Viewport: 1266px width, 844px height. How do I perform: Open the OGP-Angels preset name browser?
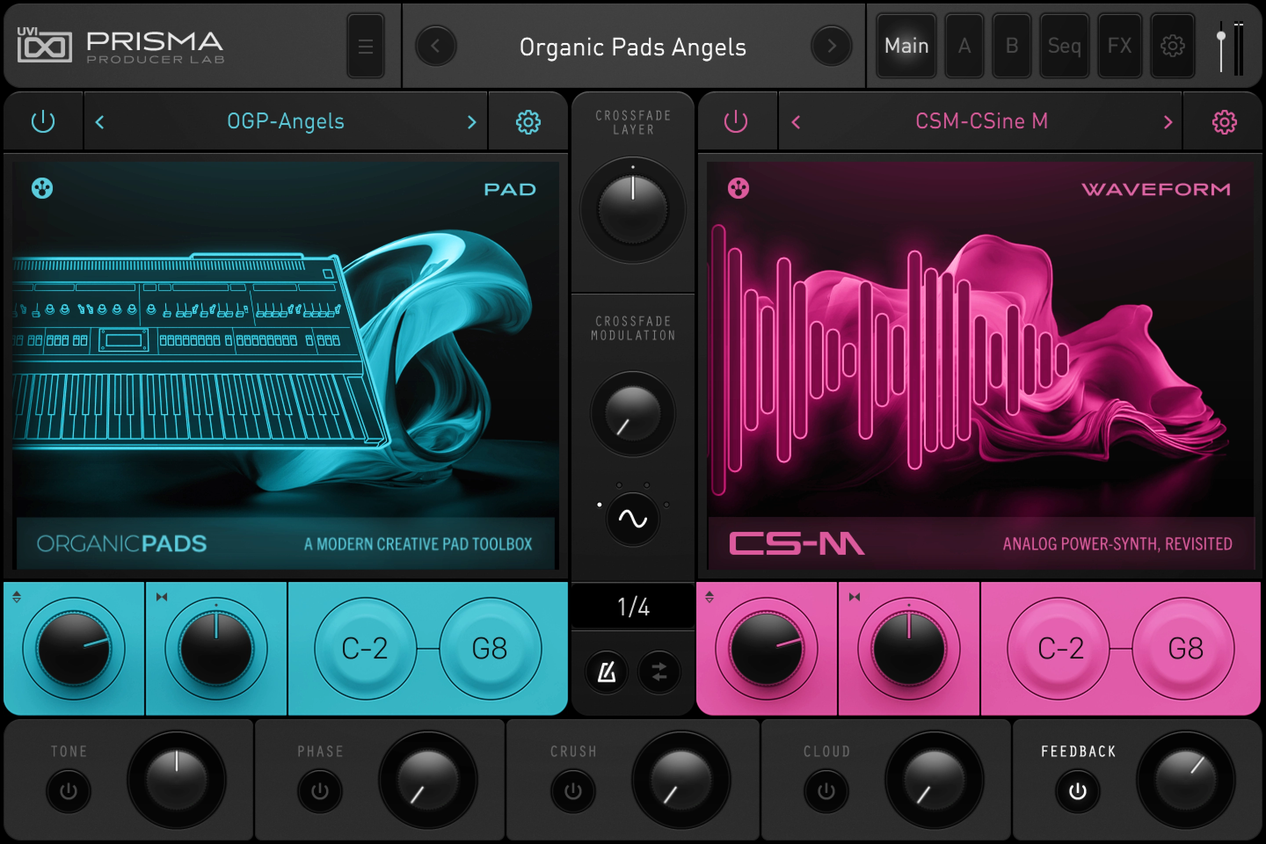point(285,122)
